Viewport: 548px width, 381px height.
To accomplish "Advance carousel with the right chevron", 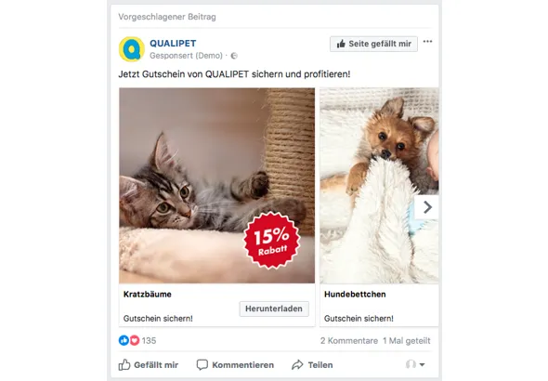I will click(426, 207).
